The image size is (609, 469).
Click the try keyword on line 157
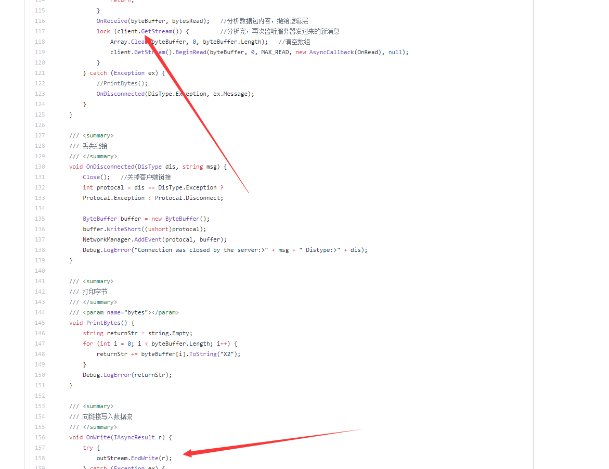click(88, 448)
